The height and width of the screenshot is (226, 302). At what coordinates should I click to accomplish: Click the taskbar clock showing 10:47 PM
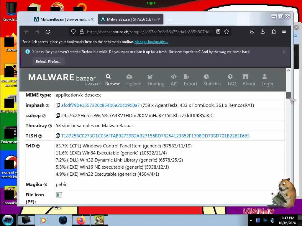point(287,220)
